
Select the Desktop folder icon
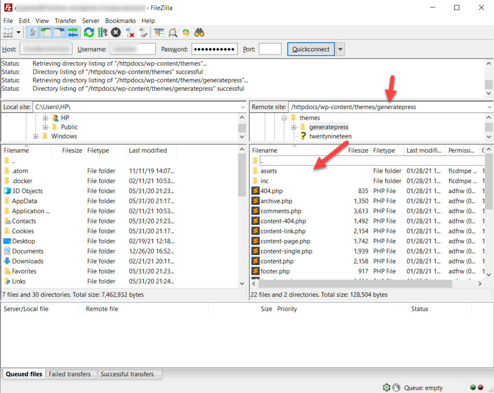tap(7, 241)
